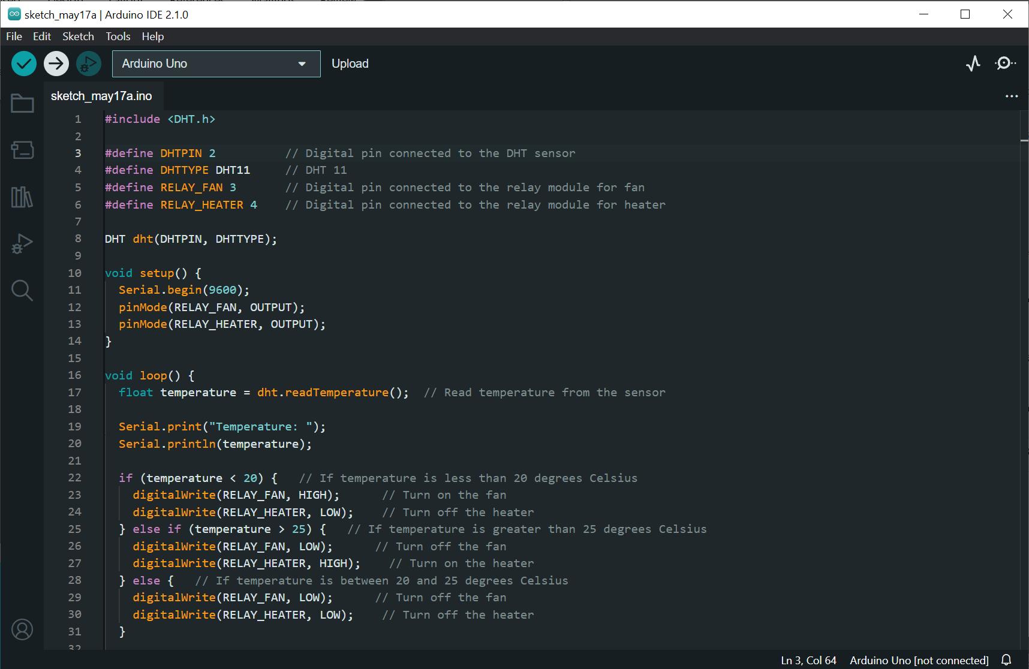Click the account profile icon
Viewport: 1029px width, 669px height.
coord(22,629)
